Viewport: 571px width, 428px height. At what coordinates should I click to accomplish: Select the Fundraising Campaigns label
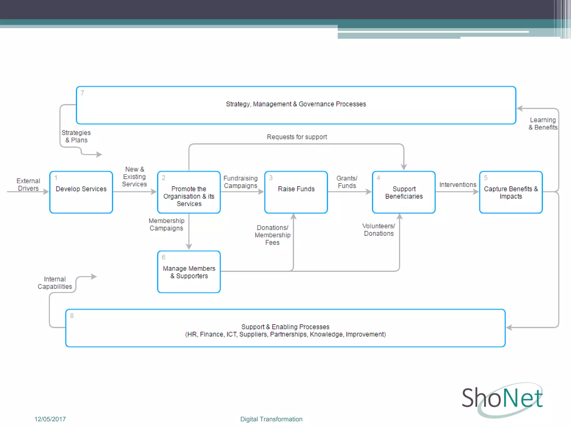click(240, 182)
